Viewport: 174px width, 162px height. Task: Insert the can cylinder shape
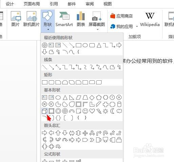point(119,104)
